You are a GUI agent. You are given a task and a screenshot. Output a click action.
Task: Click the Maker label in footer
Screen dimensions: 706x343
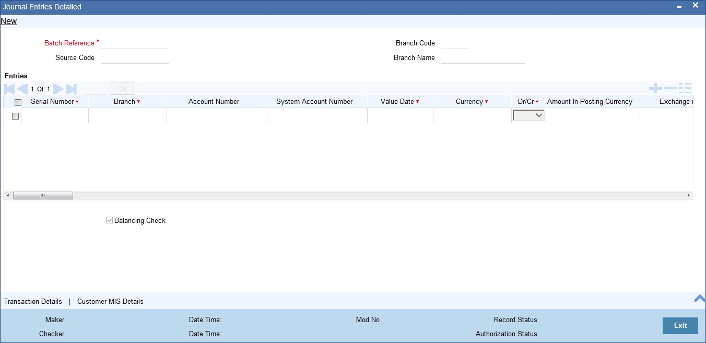pyautogui.click(x=55, y=320)
